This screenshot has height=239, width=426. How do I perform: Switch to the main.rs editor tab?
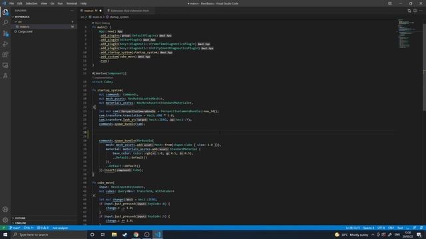pos(91,11)
